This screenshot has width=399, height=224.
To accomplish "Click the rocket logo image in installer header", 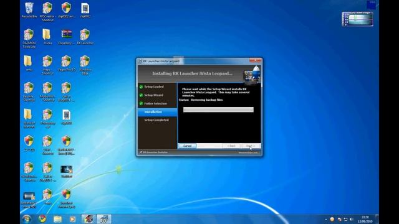I will point(252,75).
